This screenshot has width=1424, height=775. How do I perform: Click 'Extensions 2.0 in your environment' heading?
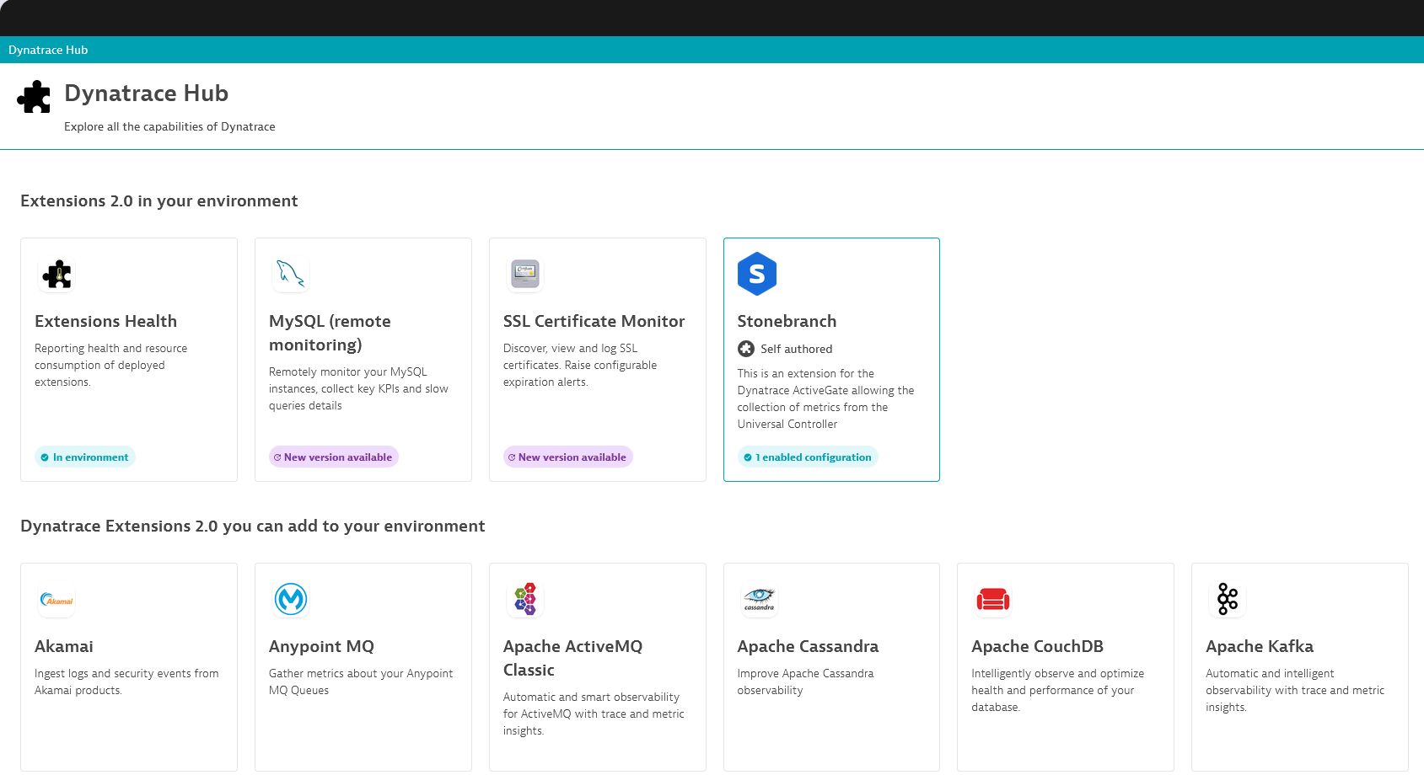(x=159, y=200)
